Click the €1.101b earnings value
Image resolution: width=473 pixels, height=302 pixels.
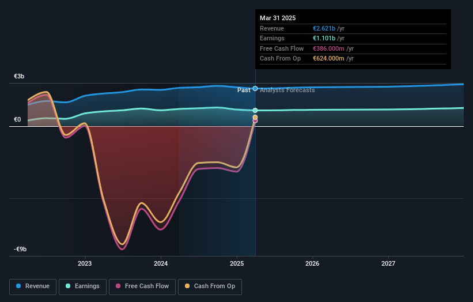pos(324,38)
